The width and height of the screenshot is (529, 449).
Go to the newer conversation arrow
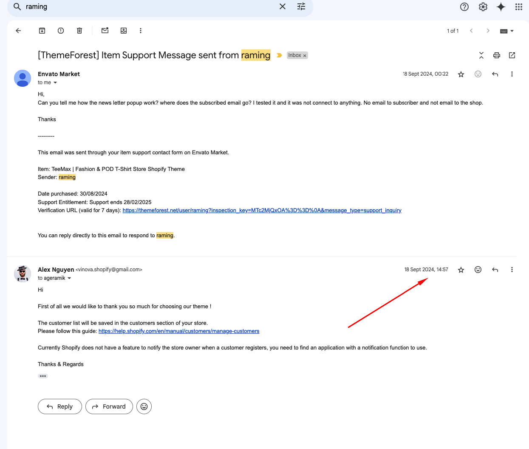pos(471,31)
